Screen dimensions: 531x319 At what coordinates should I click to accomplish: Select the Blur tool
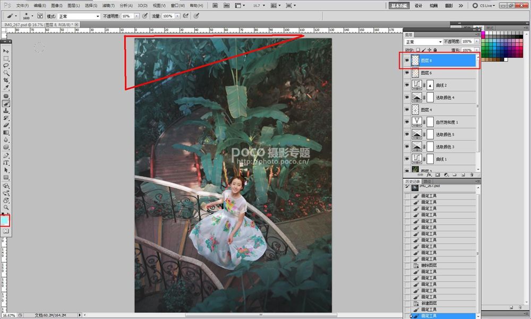click(6, 140)
